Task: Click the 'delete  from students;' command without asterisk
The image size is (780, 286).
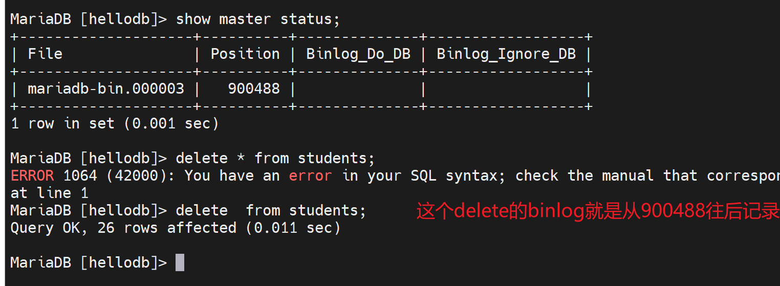Action: [x=271, y=210]
